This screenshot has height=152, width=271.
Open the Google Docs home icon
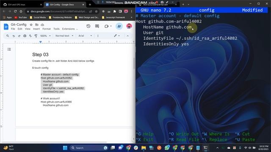(x=6, y=27)
